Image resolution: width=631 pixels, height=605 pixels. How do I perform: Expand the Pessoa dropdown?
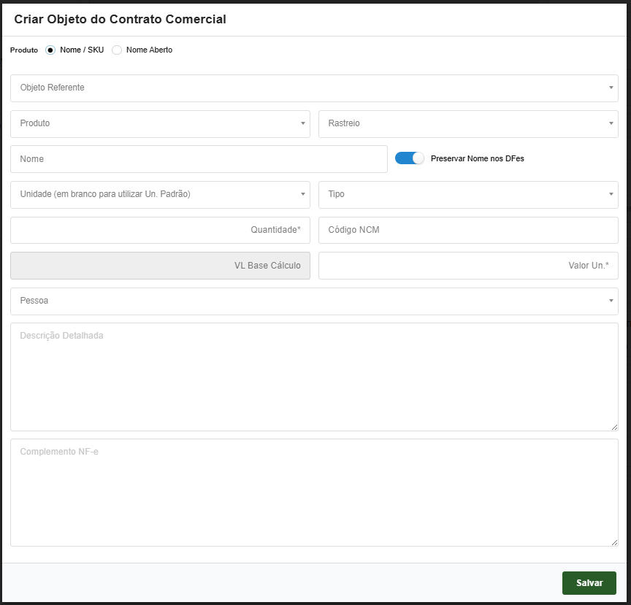pos(314,301)
